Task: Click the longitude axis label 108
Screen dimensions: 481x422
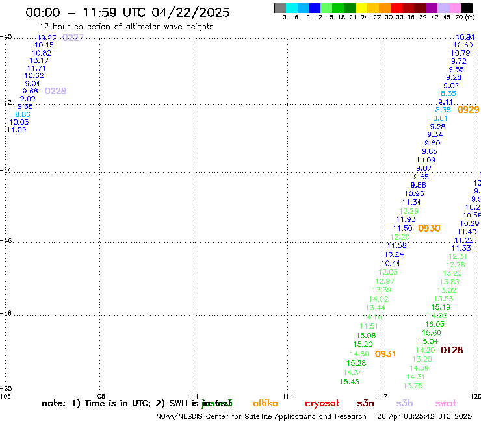Action: pyautogui.click(x=99, y=396)
